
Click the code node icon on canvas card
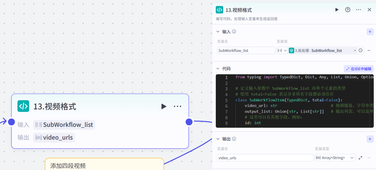pyautogui.click(x=23, y=106)
